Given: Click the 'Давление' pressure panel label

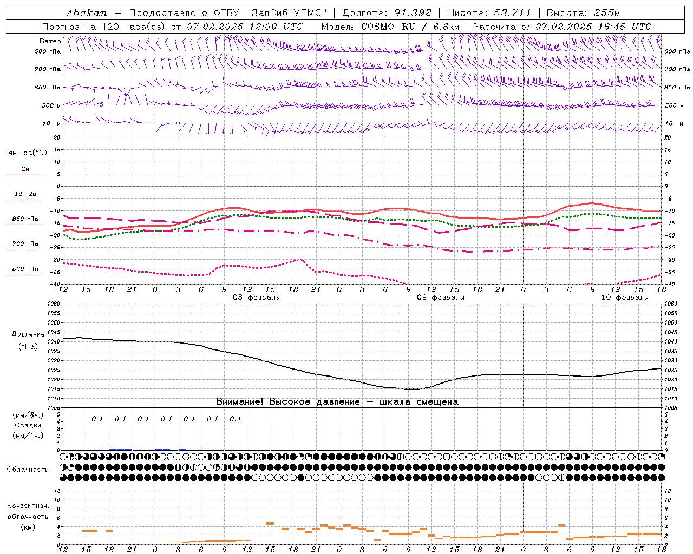Looking at the screenshot, I should point(28,334).
